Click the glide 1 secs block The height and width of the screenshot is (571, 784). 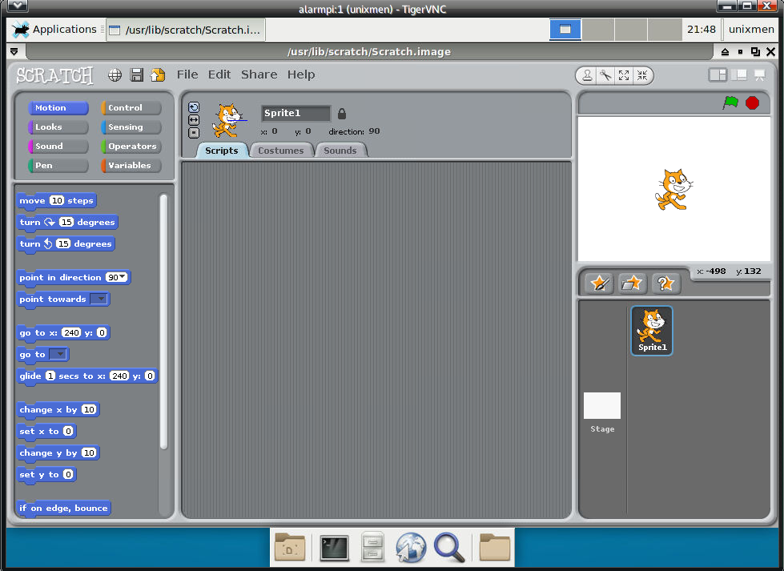(87, 376)
